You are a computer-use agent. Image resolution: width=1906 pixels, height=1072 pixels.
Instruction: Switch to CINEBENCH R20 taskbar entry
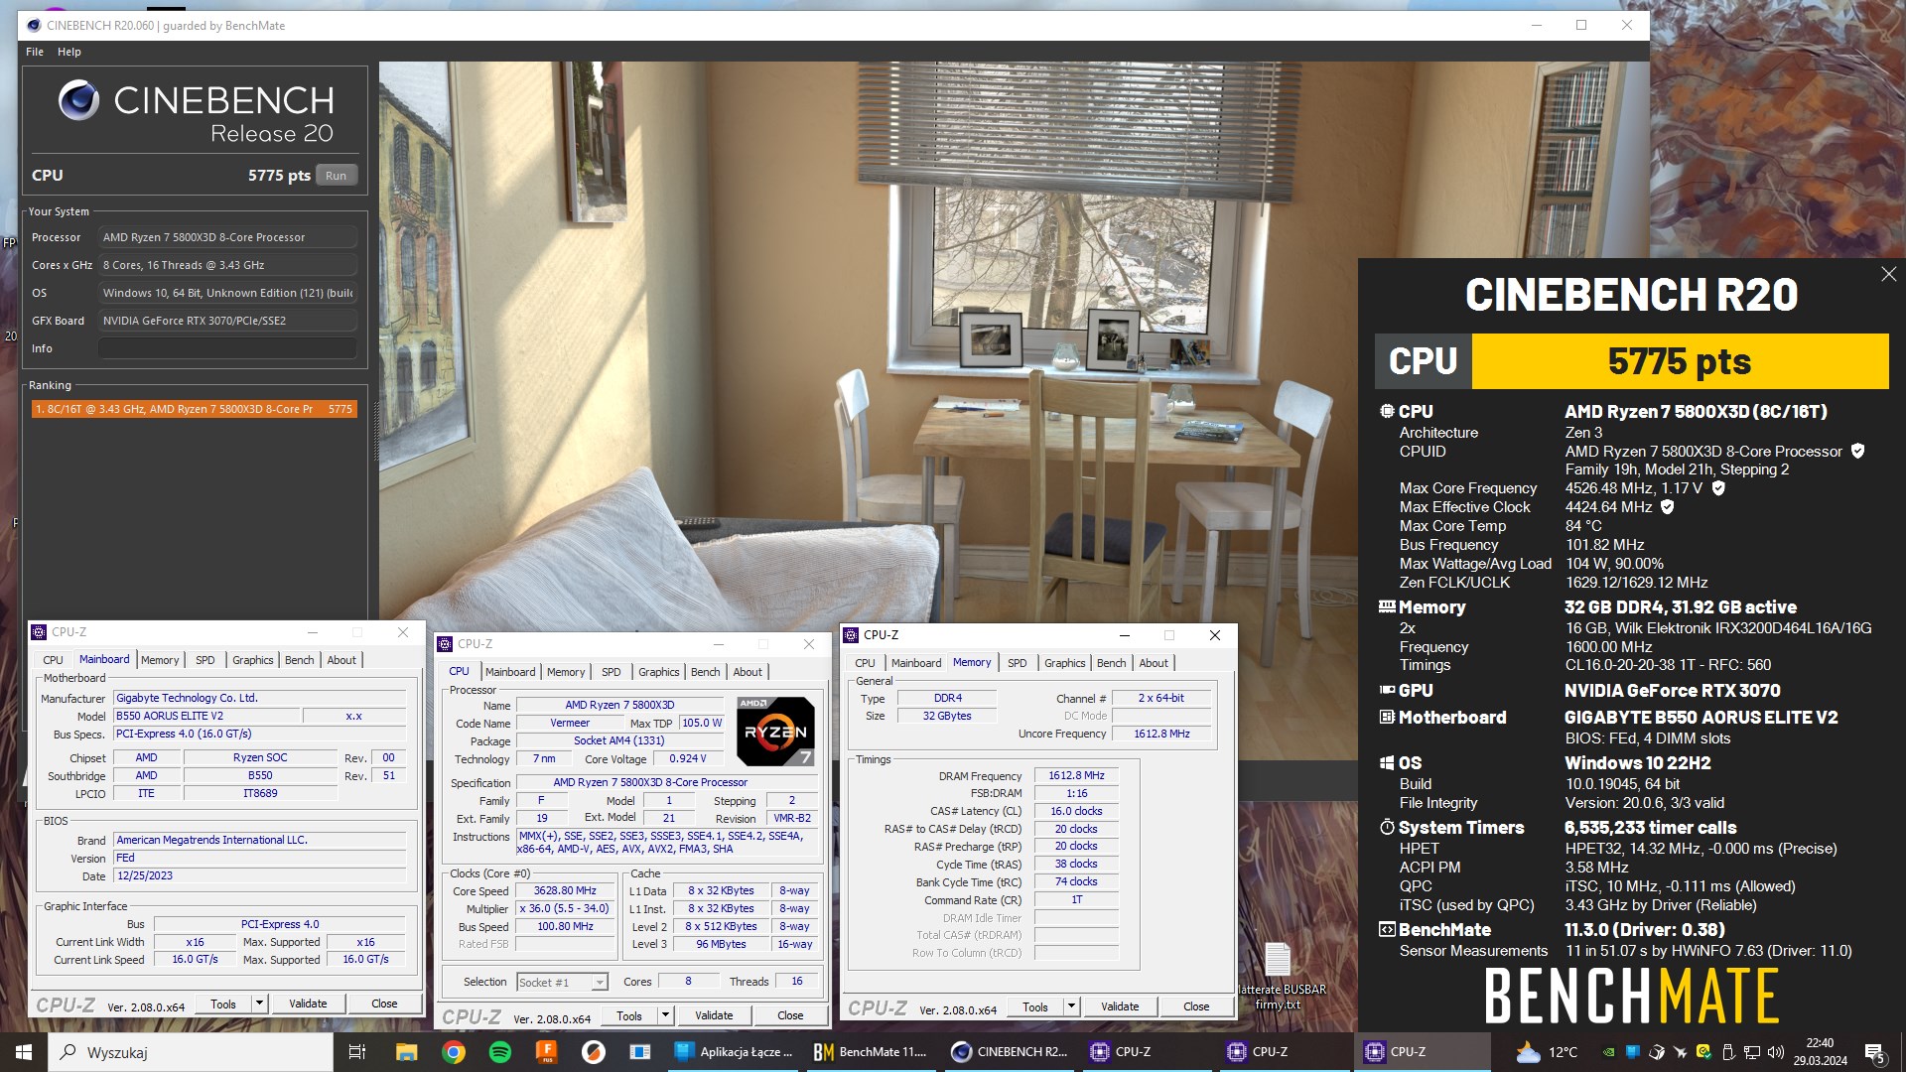(x=1010, y=1052)
